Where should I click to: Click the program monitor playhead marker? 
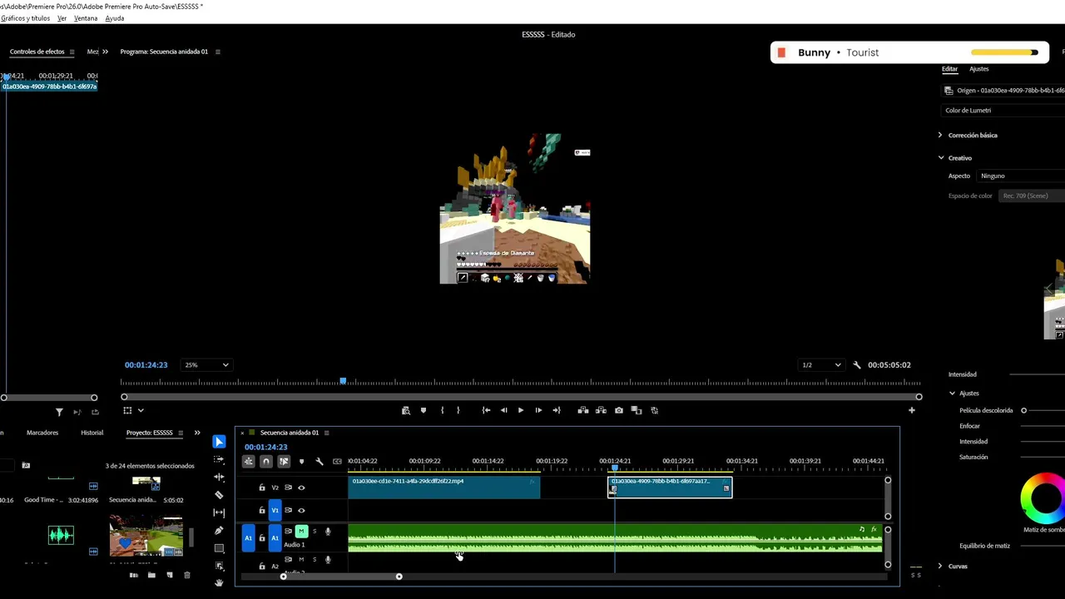[343, 381]
